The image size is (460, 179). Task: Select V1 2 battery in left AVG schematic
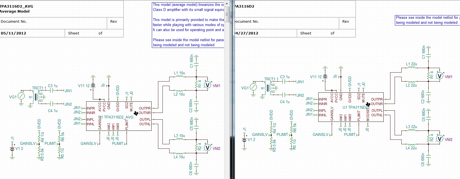pyautogui.click(x=12, y=148)
